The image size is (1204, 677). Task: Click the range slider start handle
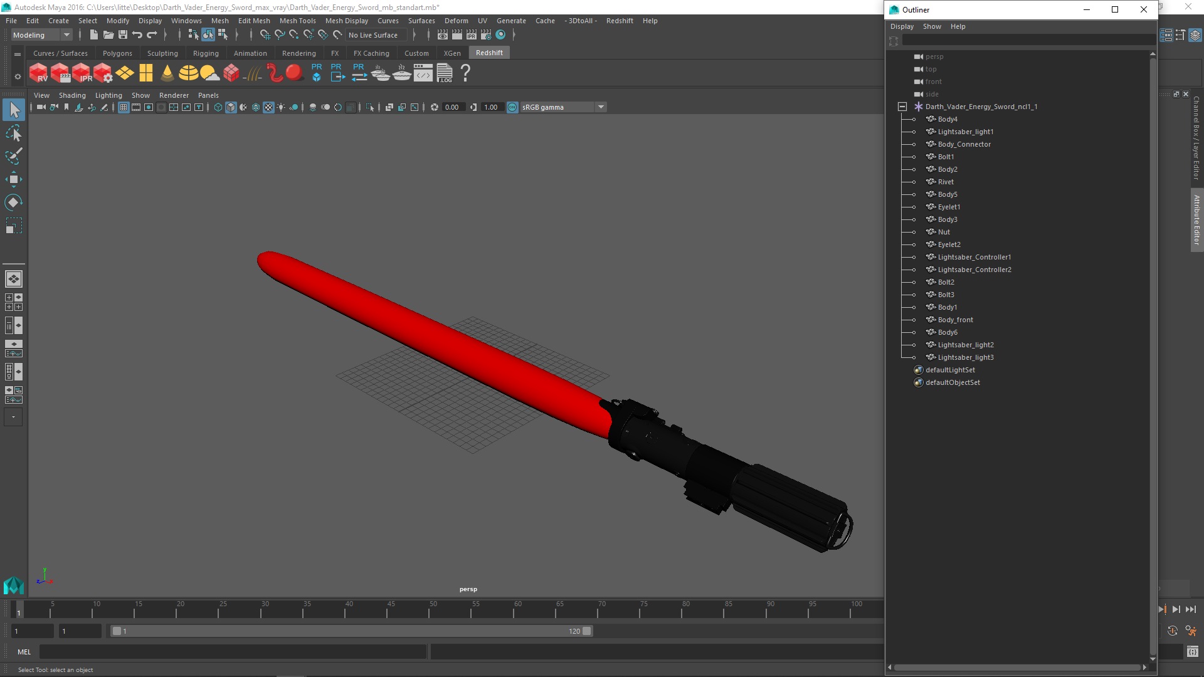(x=117, y=631)
